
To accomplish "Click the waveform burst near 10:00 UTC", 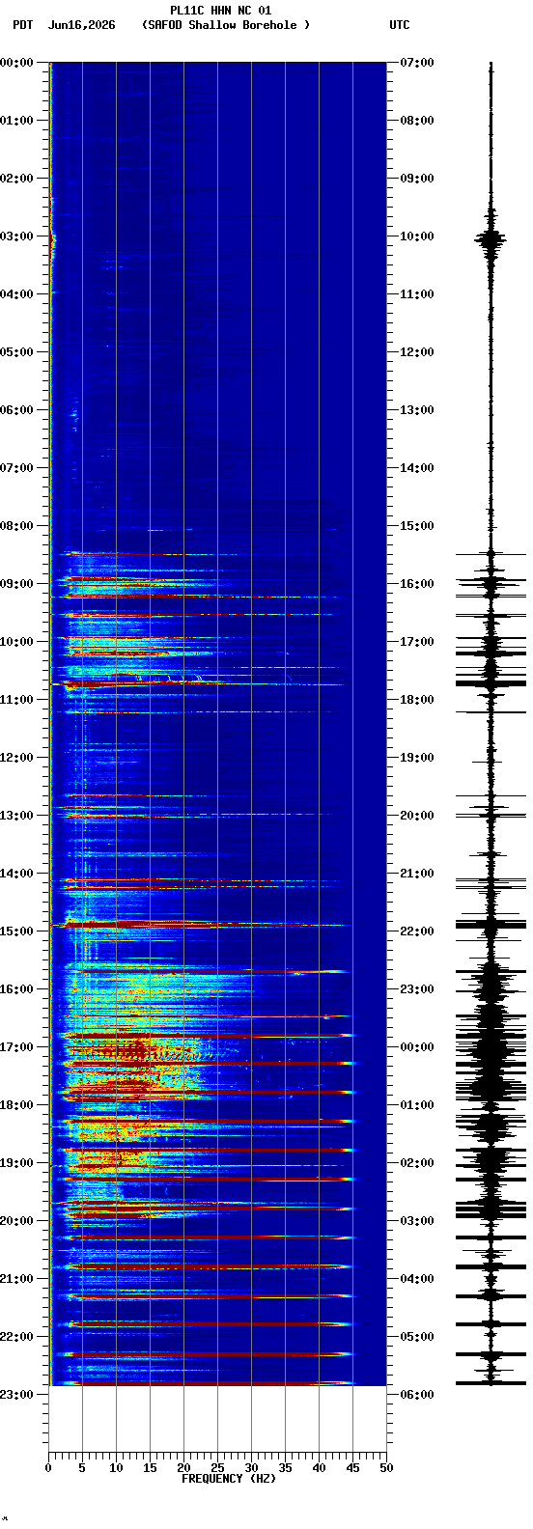I will [x=491, y=237].
